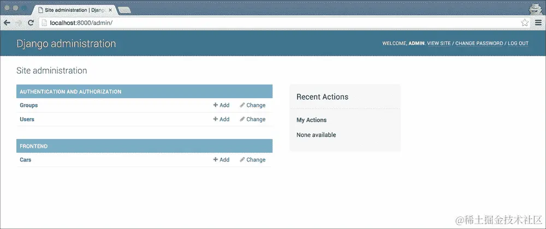Reload the page with the refresh icon
This screenshot has width=546, height=229.
(x=31, y=23)
